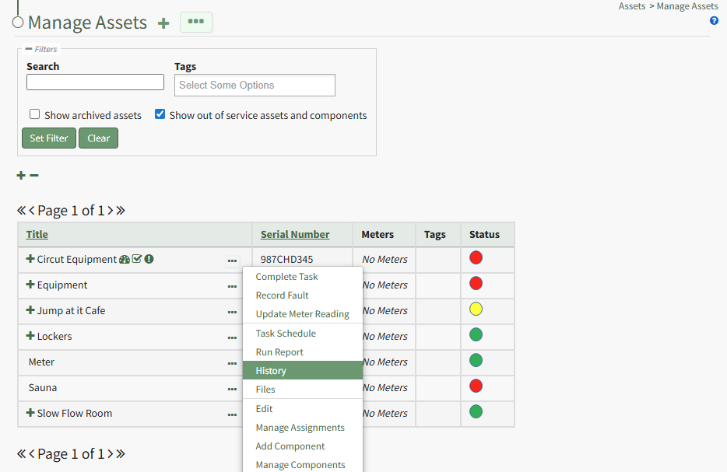Expand the Equipment asset row

click(x=30, y=285)
